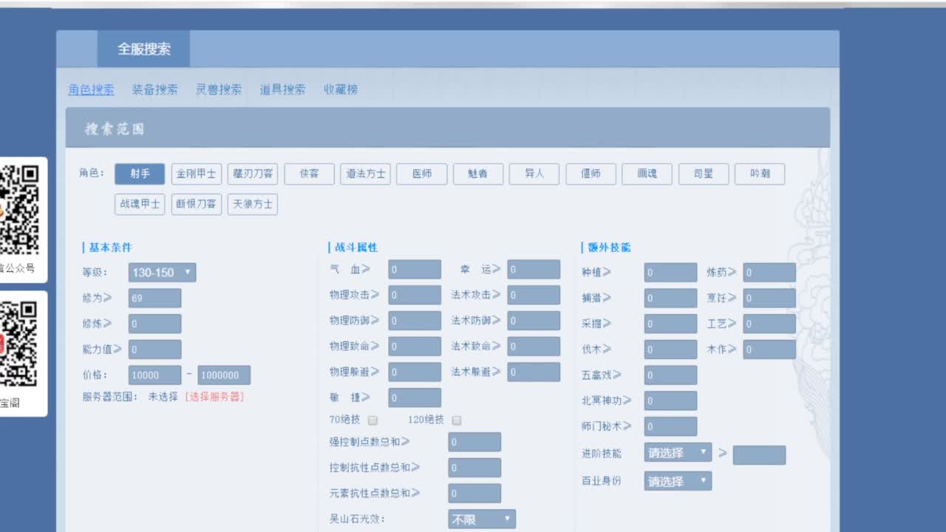Select the 偃师 role
The image size is (946, 532).
[x=591, y=174]
